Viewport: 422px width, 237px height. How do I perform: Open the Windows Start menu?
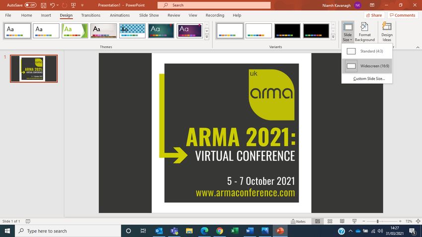tap(7, 231)
